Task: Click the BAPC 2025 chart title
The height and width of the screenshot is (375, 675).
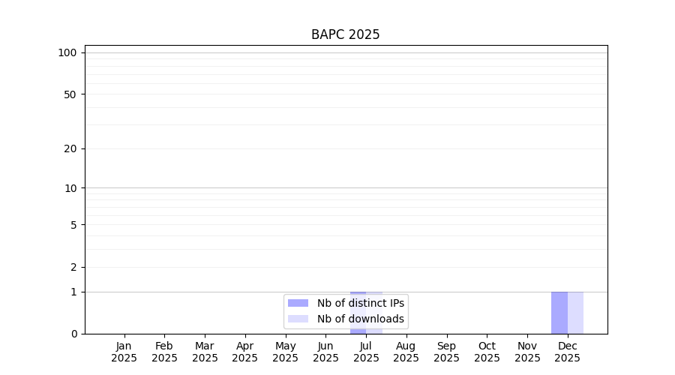Action: 345,34
